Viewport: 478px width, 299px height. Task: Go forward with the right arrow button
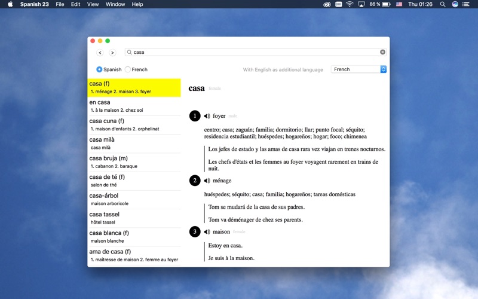coord(112,53)
